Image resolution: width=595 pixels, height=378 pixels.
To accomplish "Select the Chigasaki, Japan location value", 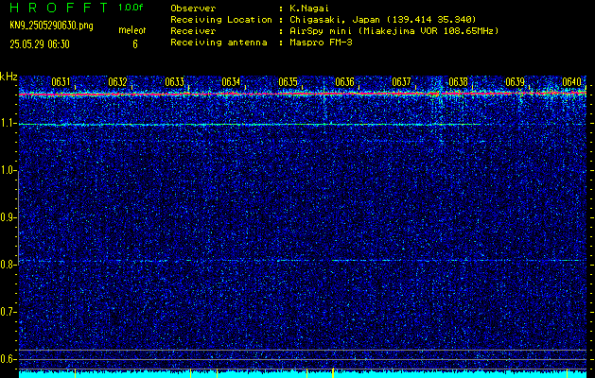I will (x=382, y=20).
